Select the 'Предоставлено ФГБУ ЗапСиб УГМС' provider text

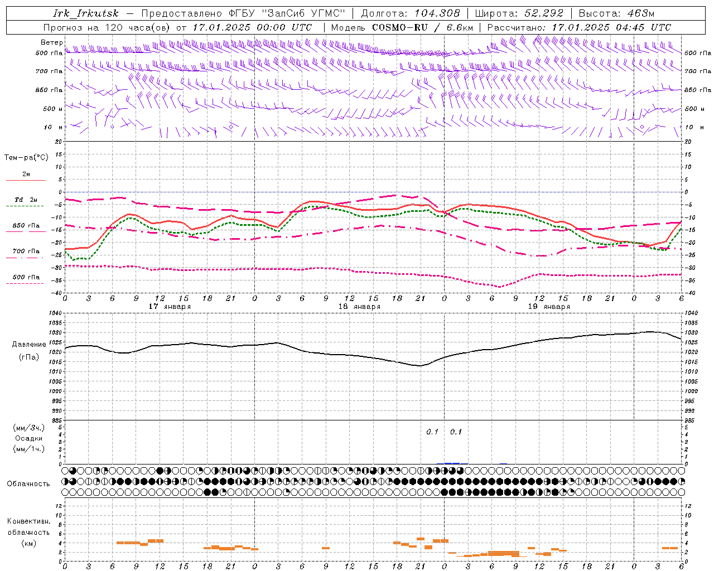[244, 13]
